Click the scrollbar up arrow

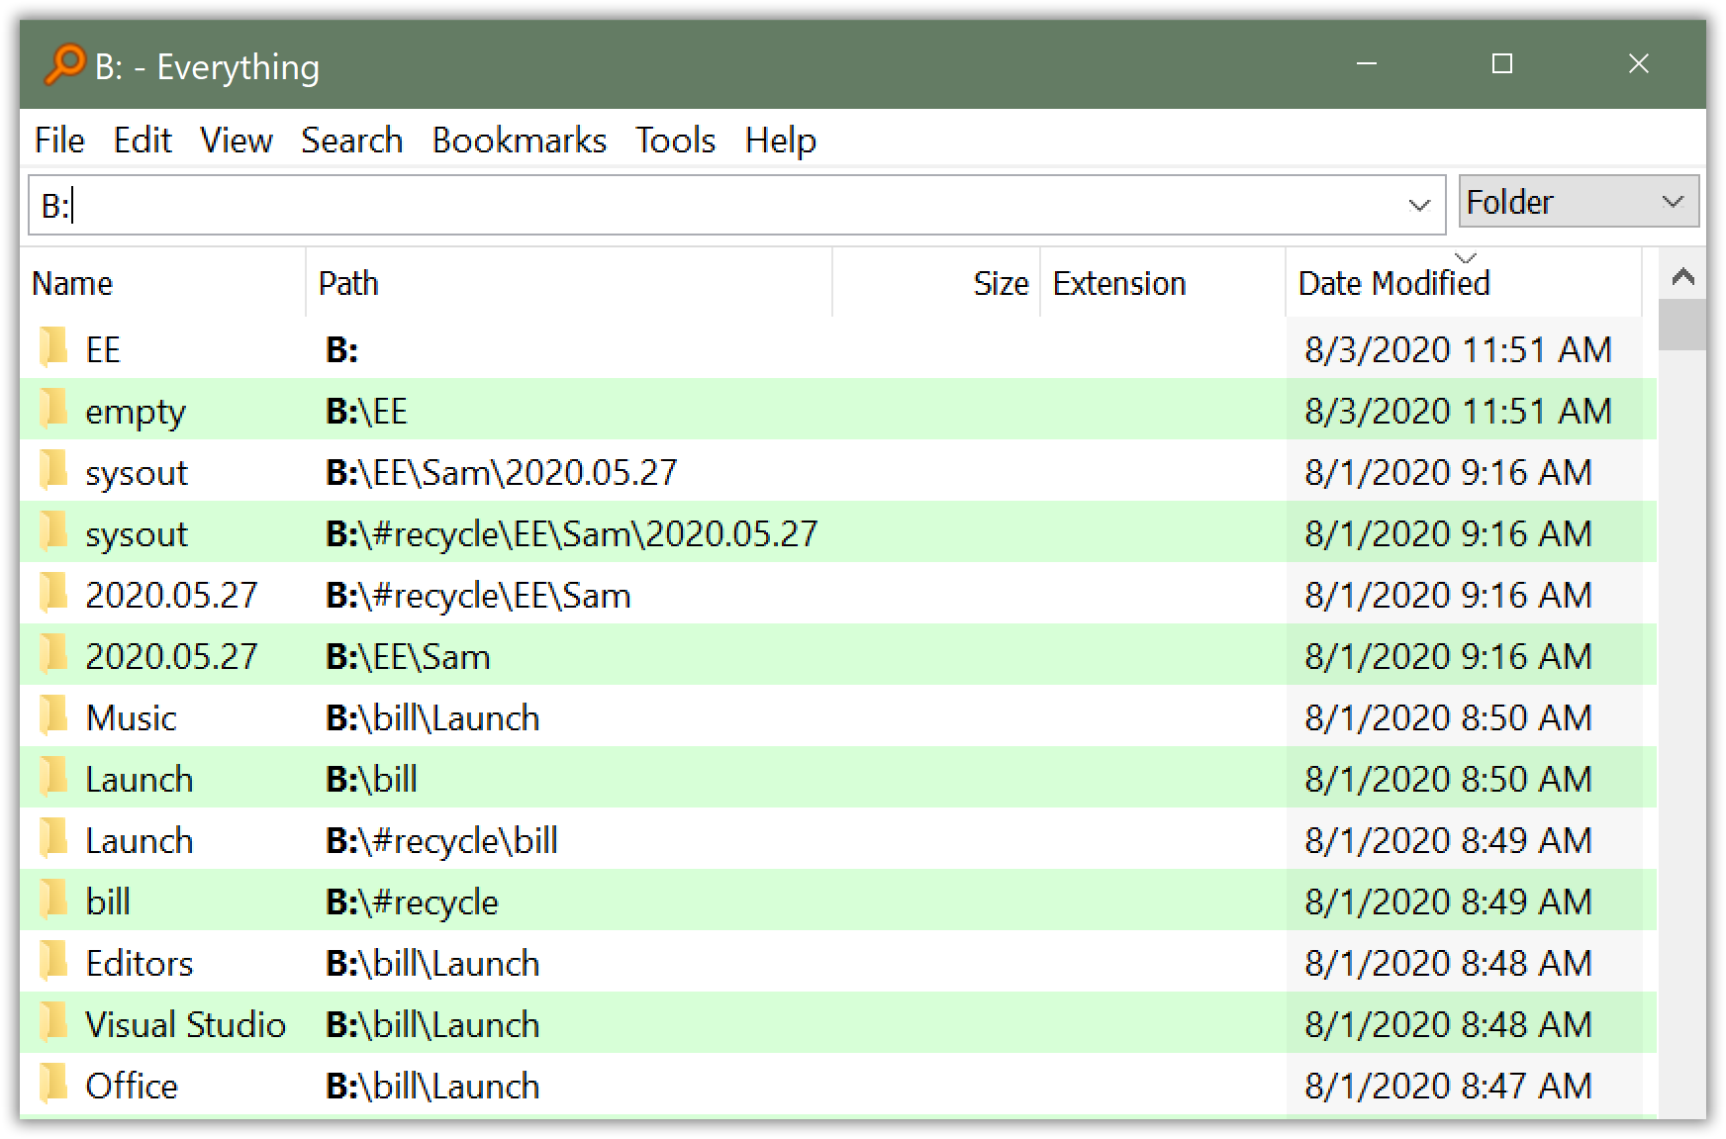point(1682,276)
